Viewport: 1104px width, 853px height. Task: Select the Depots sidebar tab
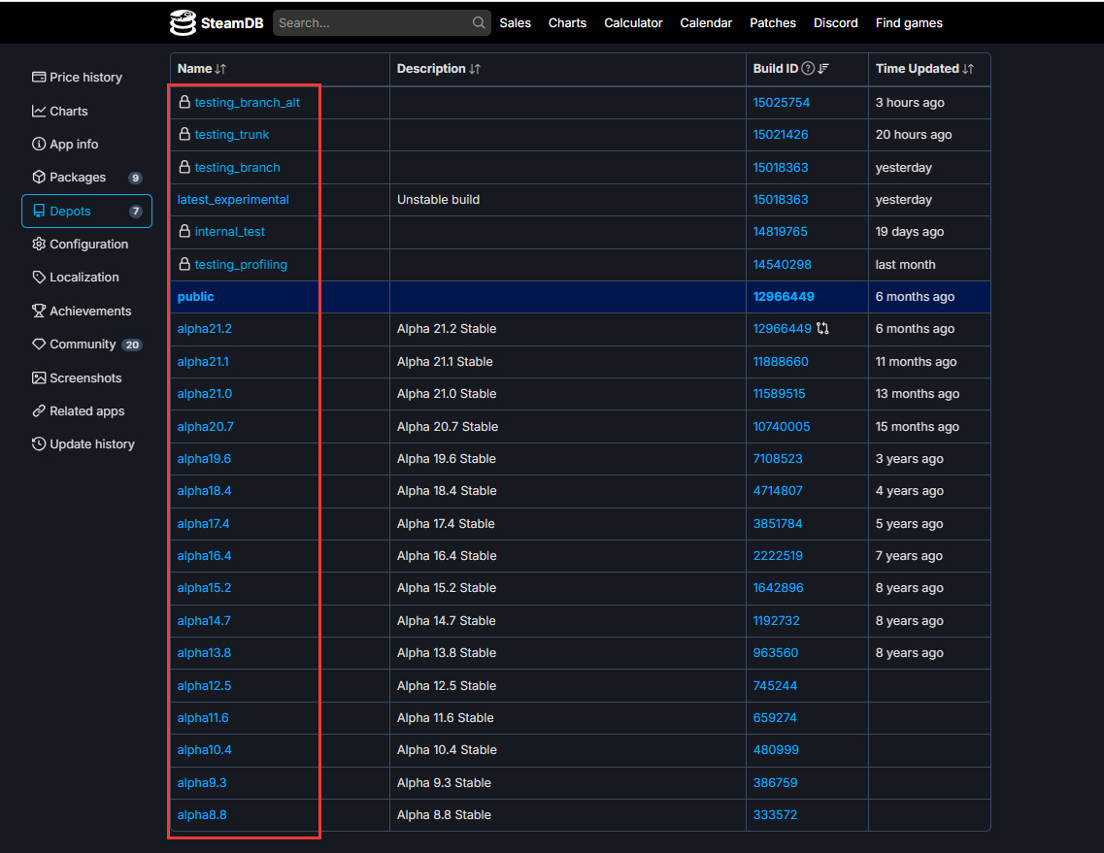pyautogui.click(x=86, y=212)
